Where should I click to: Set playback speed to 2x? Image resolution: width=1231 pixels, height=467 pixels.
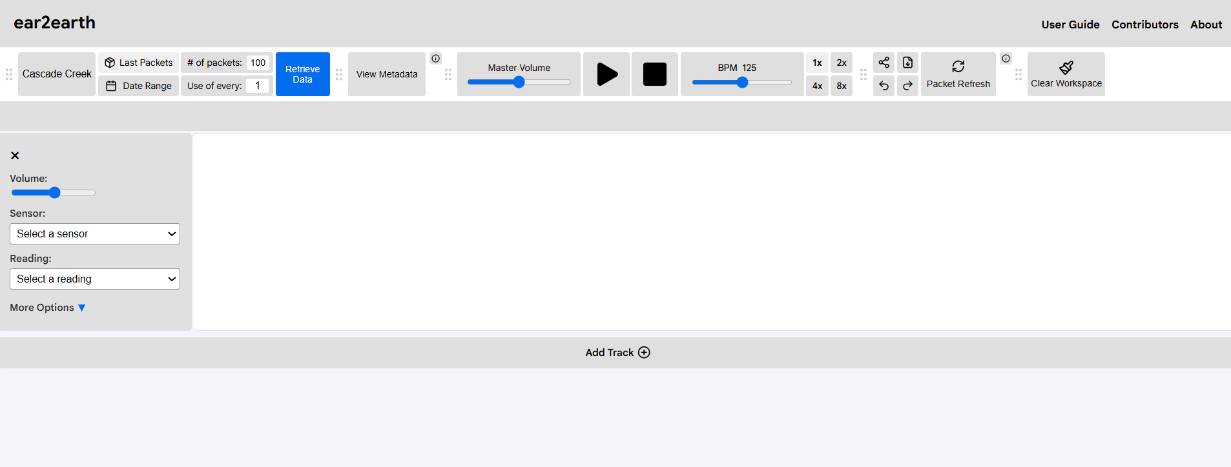point(841,63)
